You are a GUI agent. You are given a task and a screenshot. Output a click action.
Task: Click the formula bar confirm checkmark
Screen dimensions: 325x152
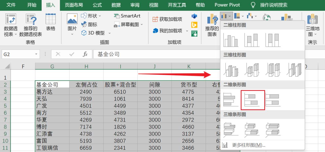[72, 54]
